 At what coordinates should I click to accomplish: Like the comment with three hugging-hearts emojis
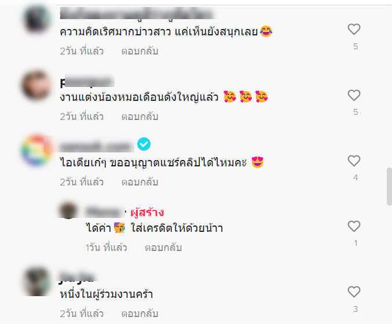354,95
